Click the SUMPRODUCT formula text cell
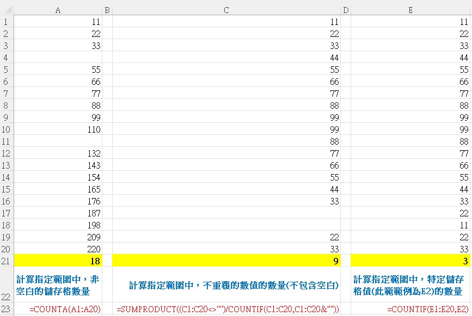 tap(226, 309)
